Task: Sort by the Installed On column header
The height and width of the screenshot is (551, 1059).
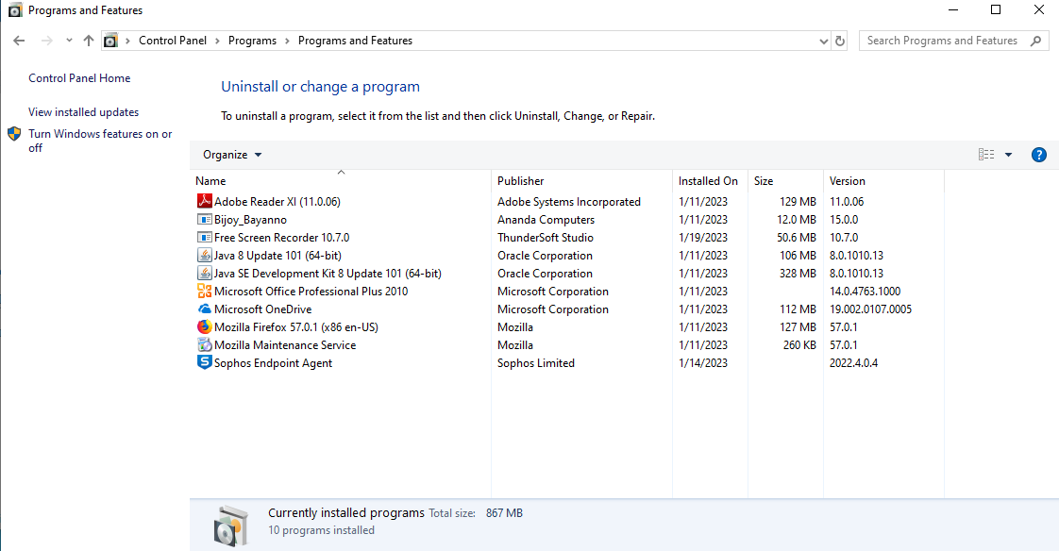Action: point(710,180)
